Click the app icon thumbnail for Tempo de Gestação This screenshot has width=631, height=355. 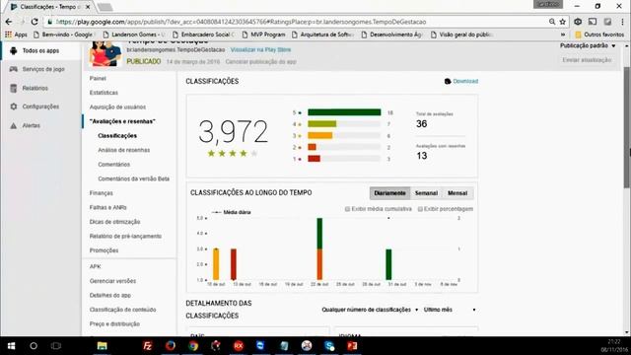point(105,54)
